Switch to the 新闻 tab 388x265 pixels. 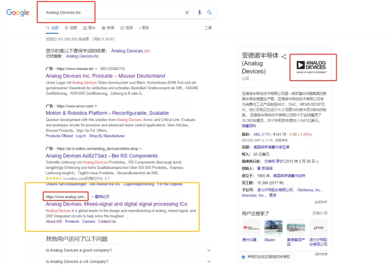click(x=108, y=28)
